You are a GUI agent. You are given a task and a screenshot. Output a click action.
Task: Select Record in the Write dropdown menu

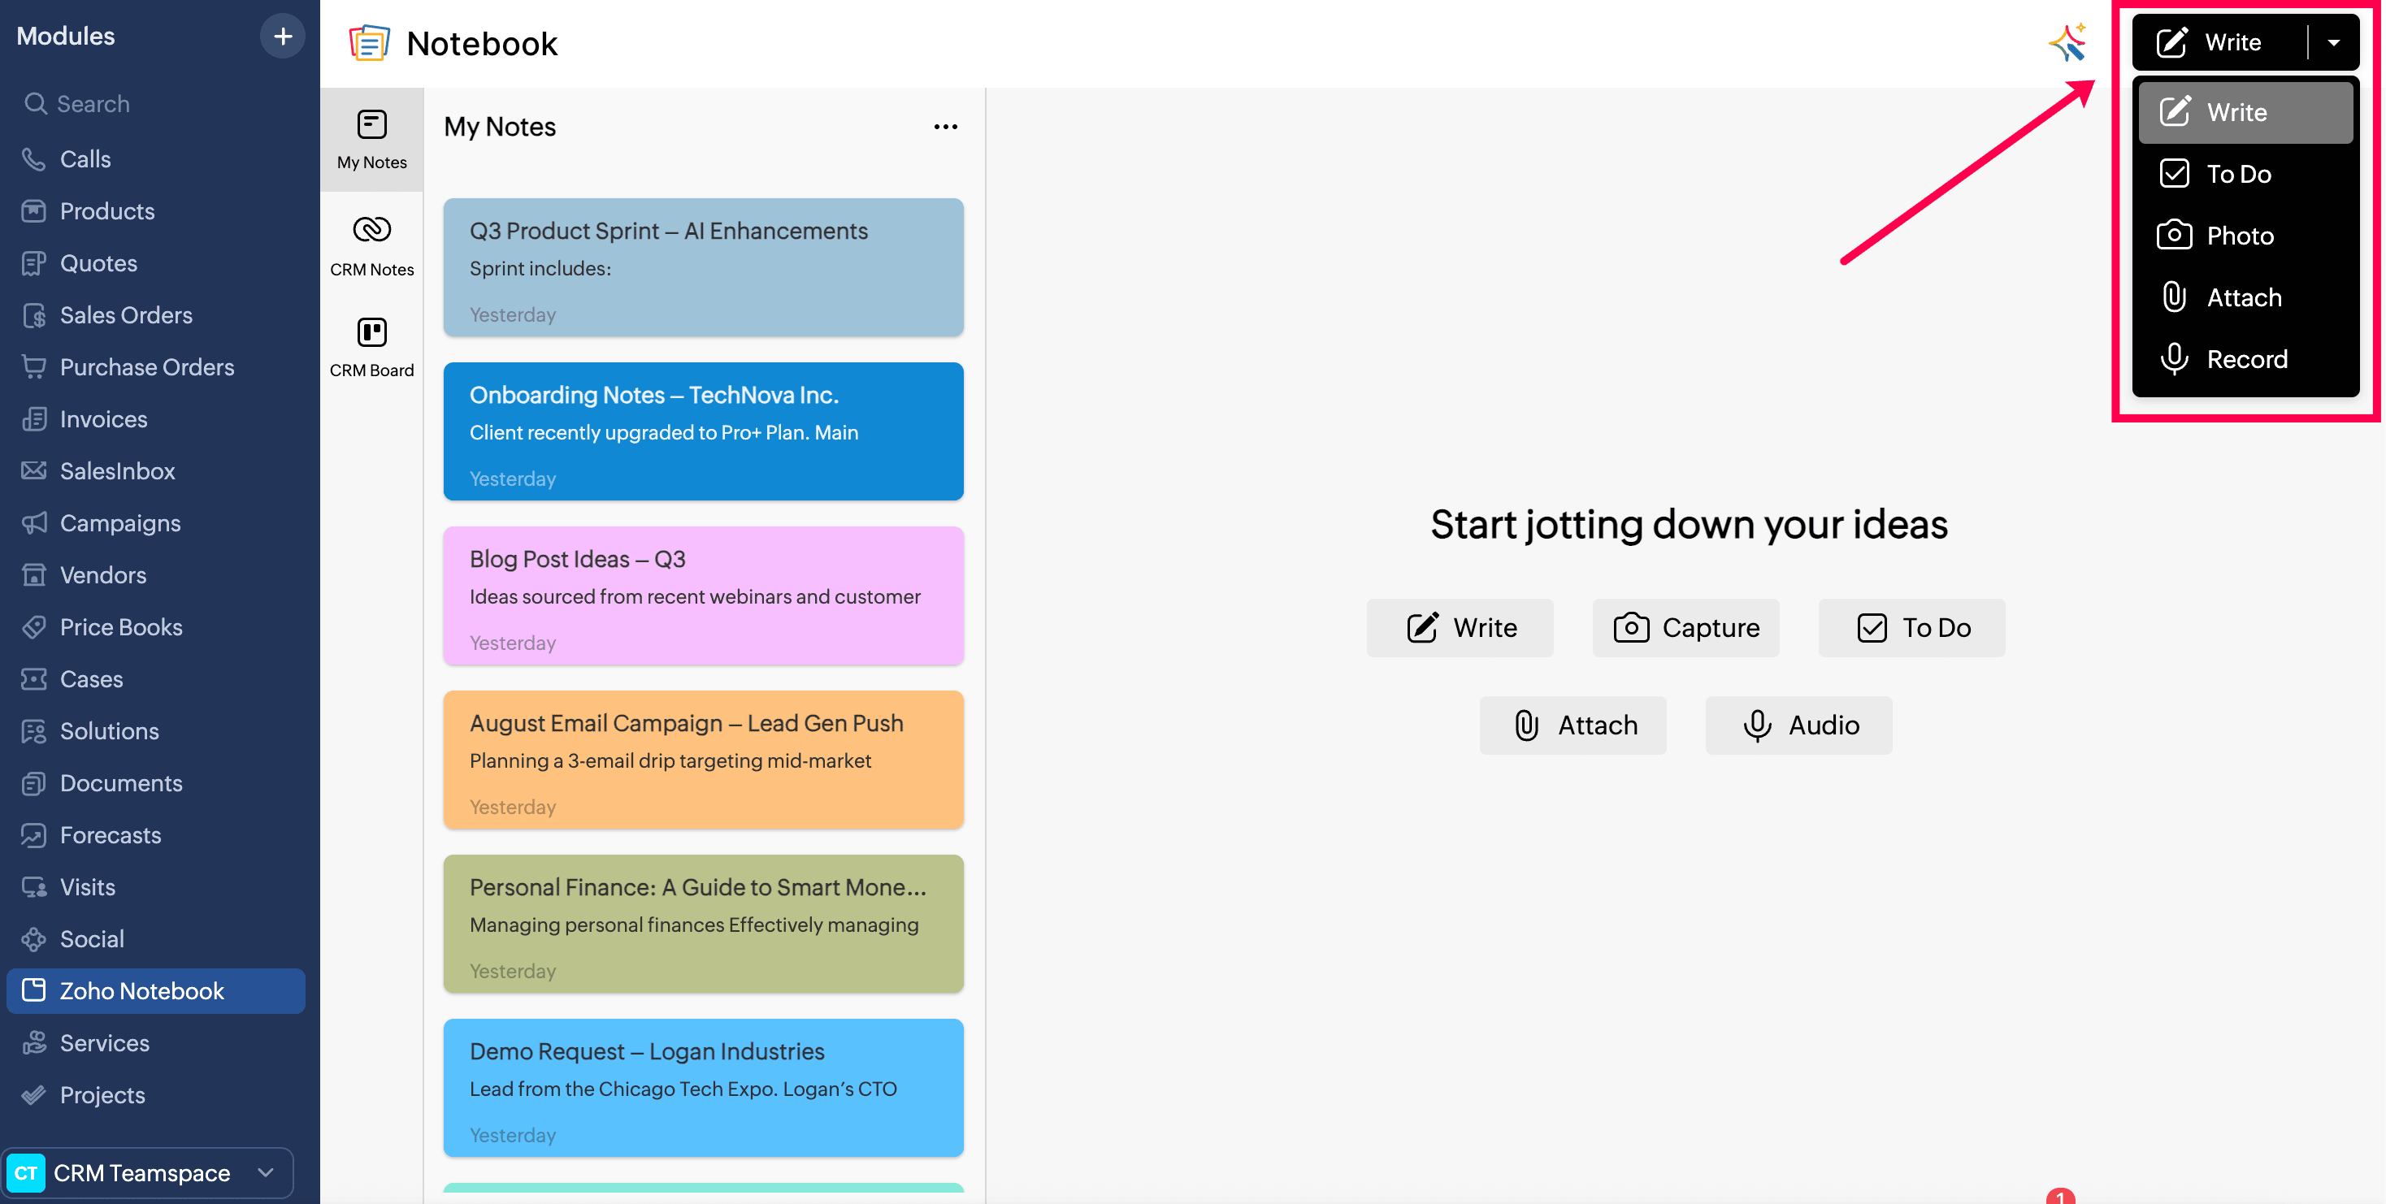point(2246,359)
